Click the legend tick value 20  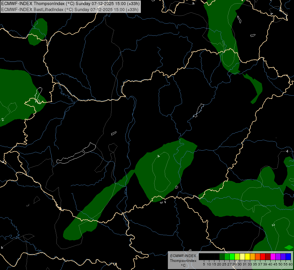coord(219,264)
